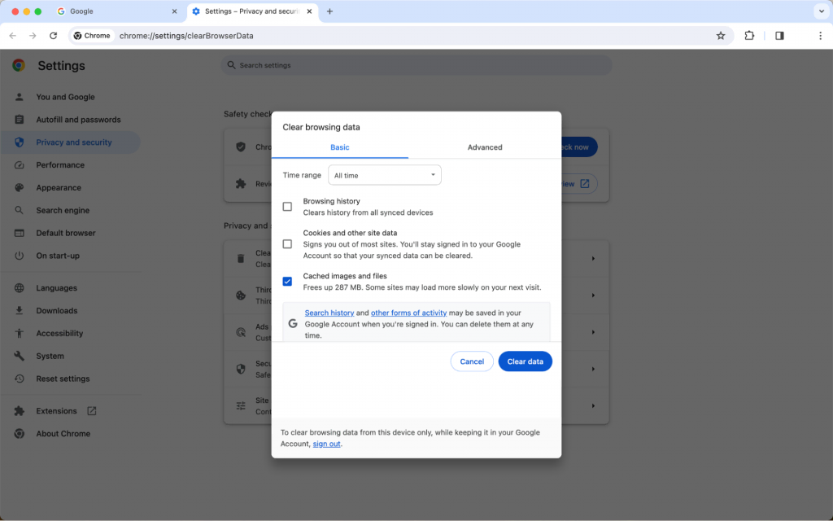The height and width of the screenshot is (521, 833).
Task: Click the Reset settings clock icon
Action: click(20, 379)
